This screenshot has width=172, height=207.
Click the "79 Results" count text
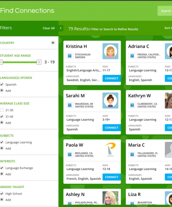(78, 29)
